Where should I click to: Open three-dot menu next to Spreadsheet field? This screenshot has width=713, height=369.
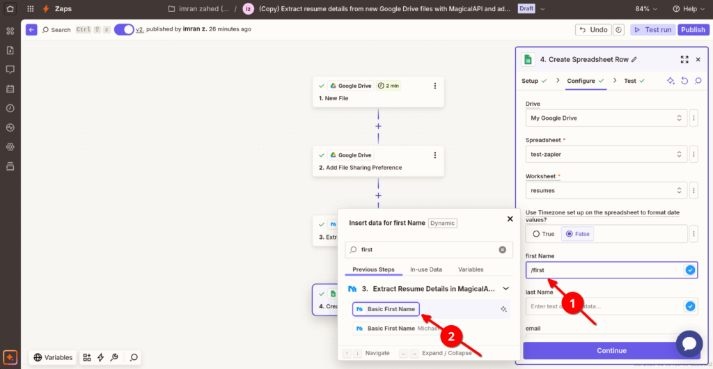694,154
